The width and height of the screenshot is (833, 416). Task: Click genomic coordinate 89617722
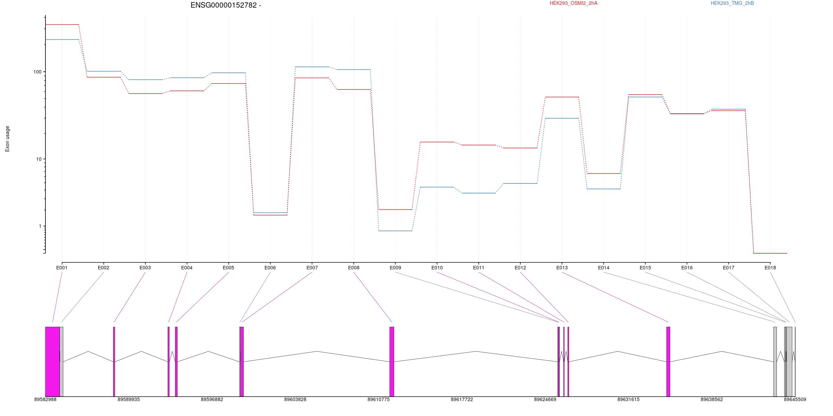click(x=462, y=399)
